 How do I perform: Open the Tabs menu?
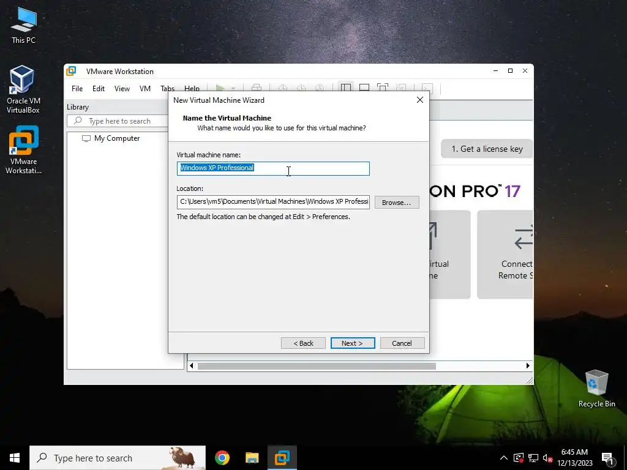click(168, 89)
